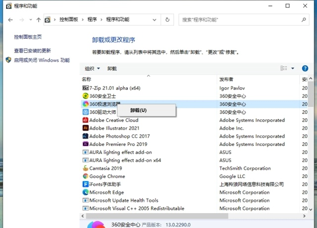Open the help question mark icon
The height and width of the screenshot is (228, 317).
tap(305, 68)
